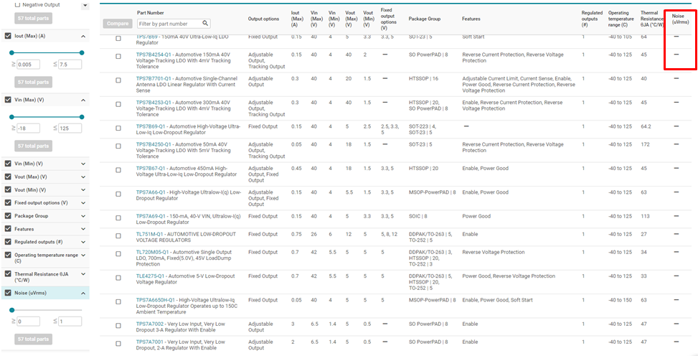Toggle the Vin (Min) (V) filter checkbox
The image size is (698, 356).
point(8,164)
